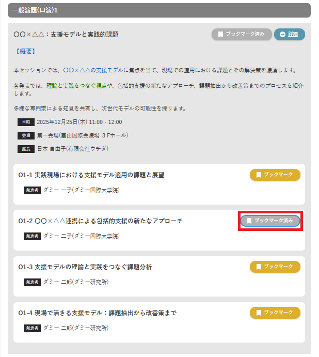The width and height of the screenshot is (319, 357).
Task: Bookmark presentation O1-3
Action: (x=275, y=267)
